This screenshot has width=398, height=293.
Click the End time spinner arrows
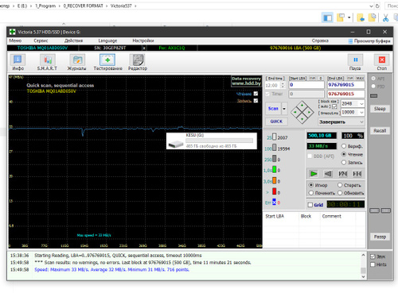click(x=283, y=85)
